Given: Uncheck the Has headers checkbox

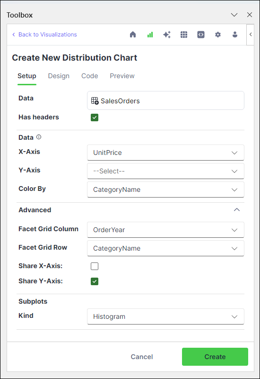Looking at the screenshot, I should click(x=95, y=117).
